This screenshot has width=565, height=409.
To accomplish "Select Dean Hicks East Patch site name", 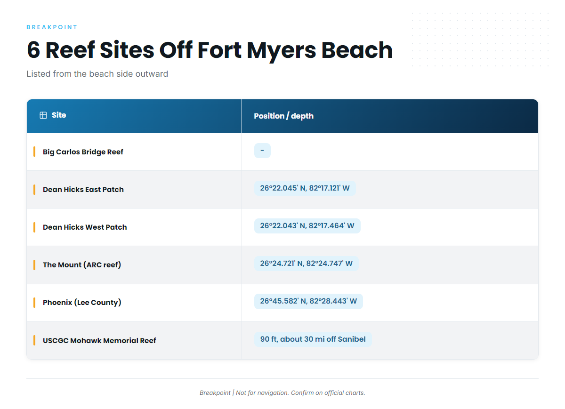I will 83,190.
